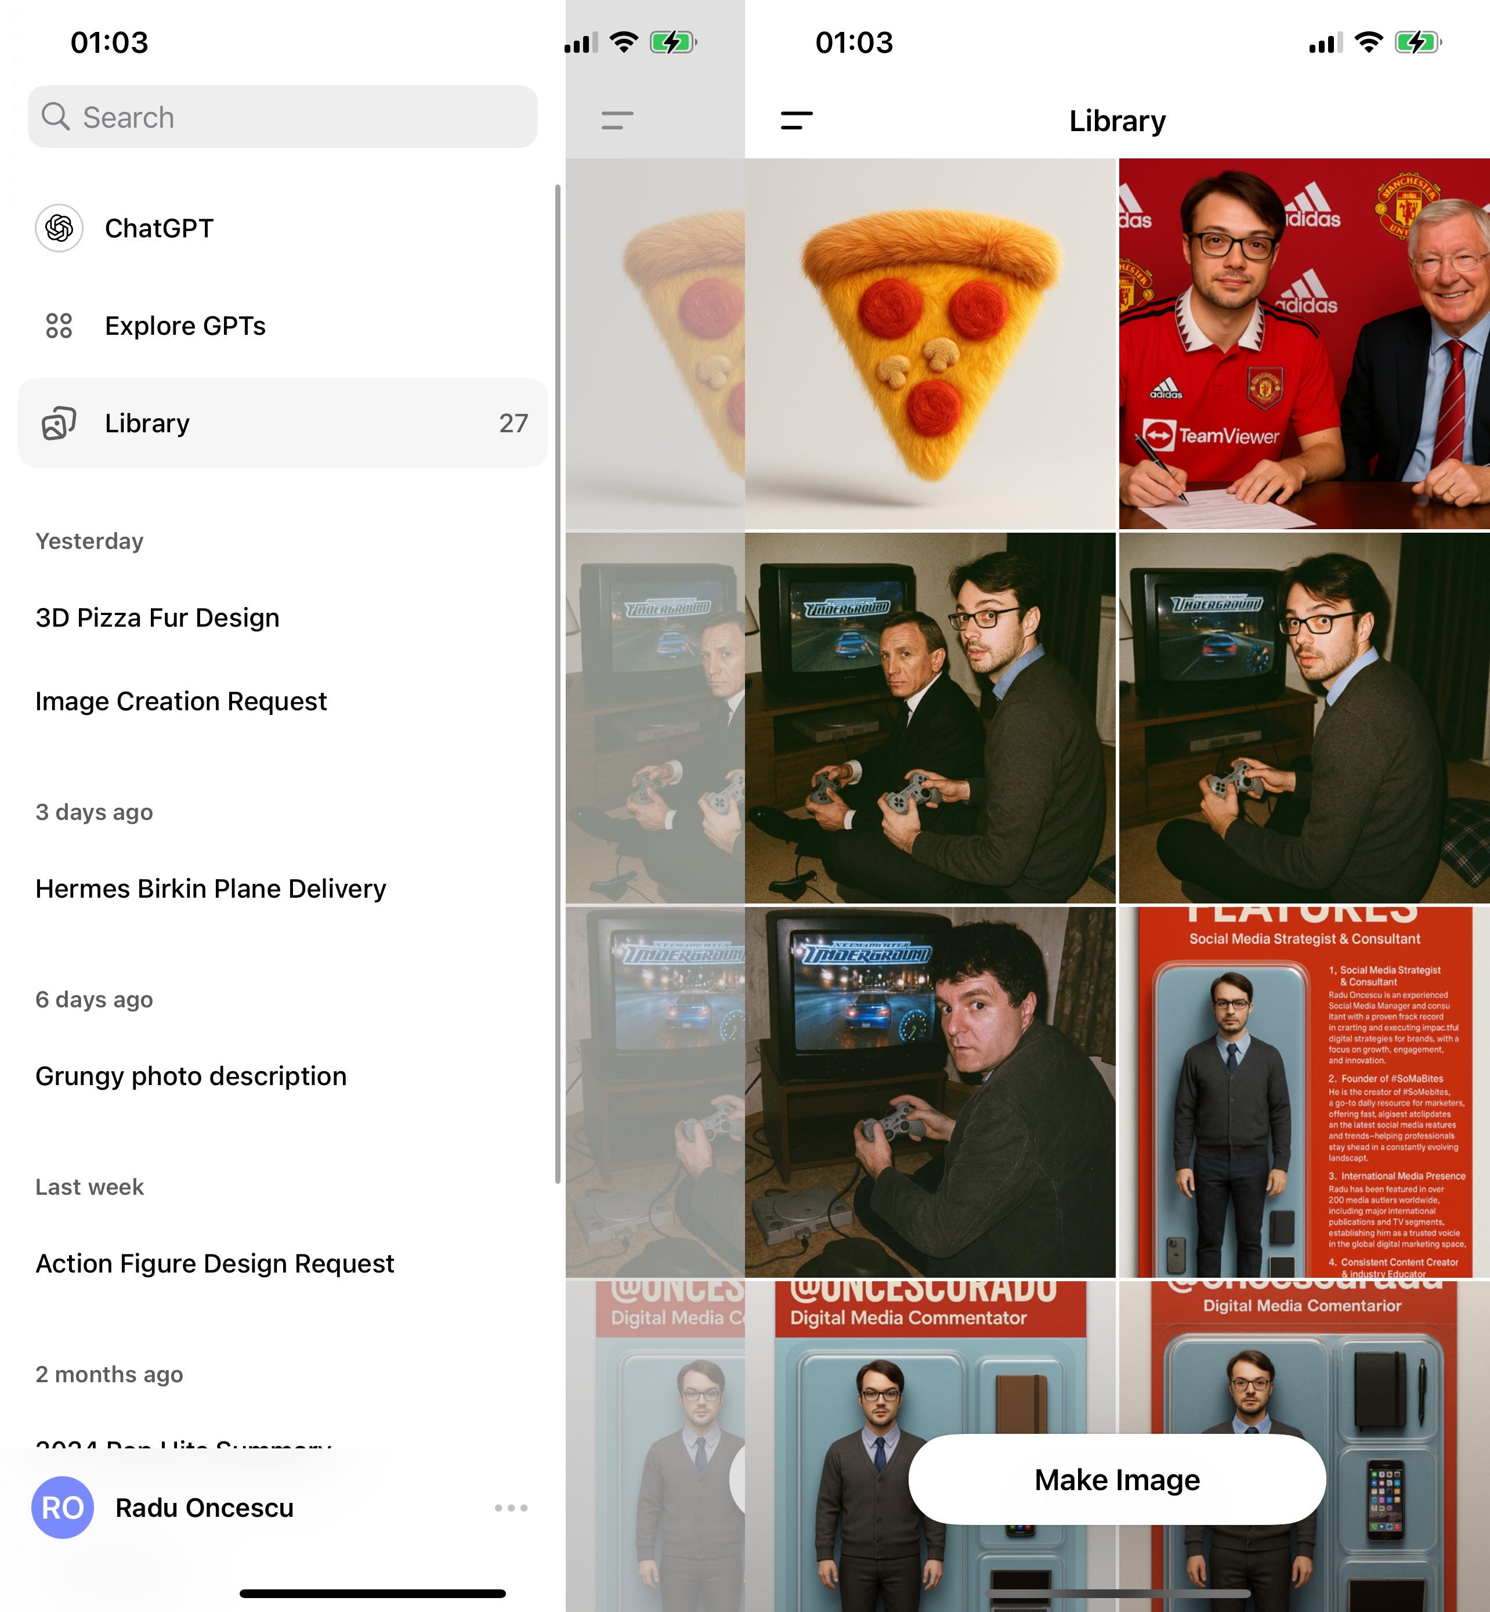Tap the Library page title
The image size is (1490, 1612).
pos(1117,121)
